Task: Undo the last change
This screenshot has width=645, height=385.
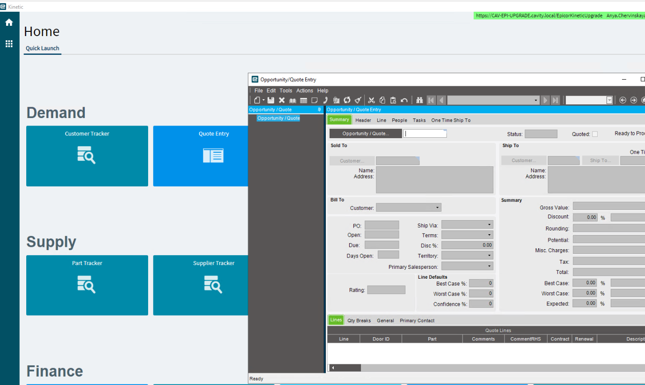Action: (x=404, y=100)
